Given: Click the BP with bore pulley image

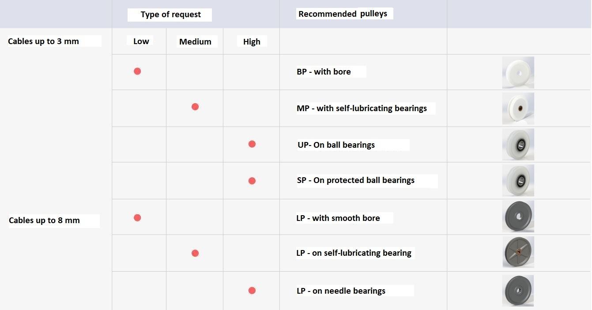Looking at the screenshot, I should (518, 72).
